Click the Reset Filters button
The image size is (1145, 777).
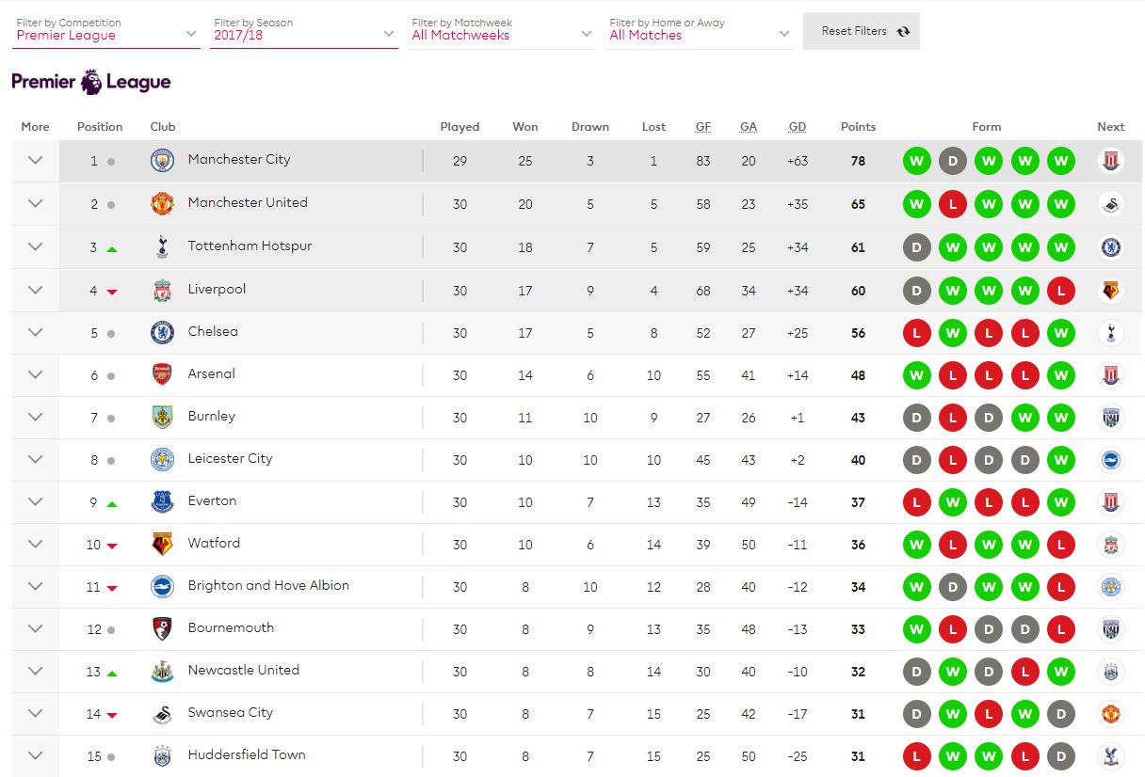pyautogui.click(x=861, y=31)
